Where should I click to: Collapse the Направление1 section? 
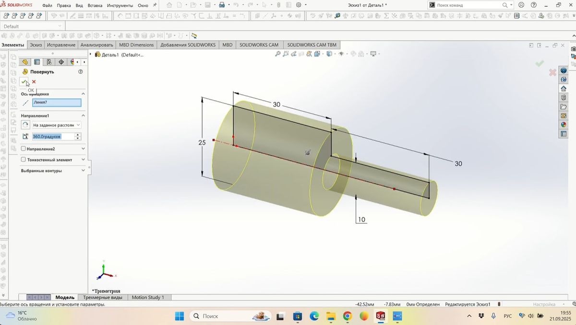pyautogui.click(x=83, y=116)
